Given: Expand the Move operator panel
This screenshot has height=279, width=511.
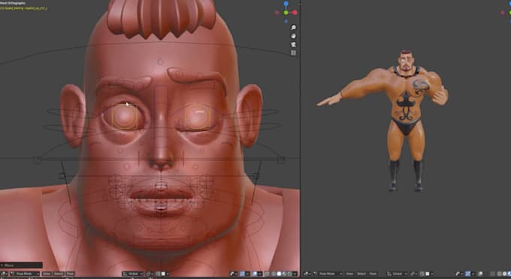Looking at the screenshot, I should point(21,265).
